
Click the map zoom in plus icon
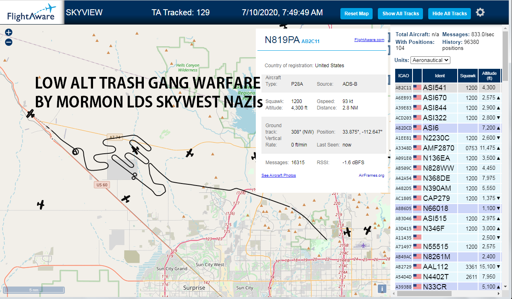(9, 33)
